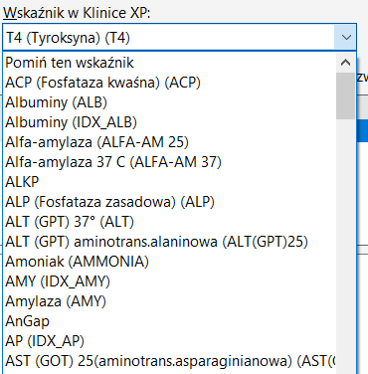Screen dimensions: 368x374
Task: Select AMY (IDX_AMY) item
Action: coord(170,281)
